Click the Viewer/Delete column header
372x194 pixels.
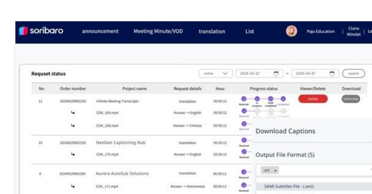point(313,88)
